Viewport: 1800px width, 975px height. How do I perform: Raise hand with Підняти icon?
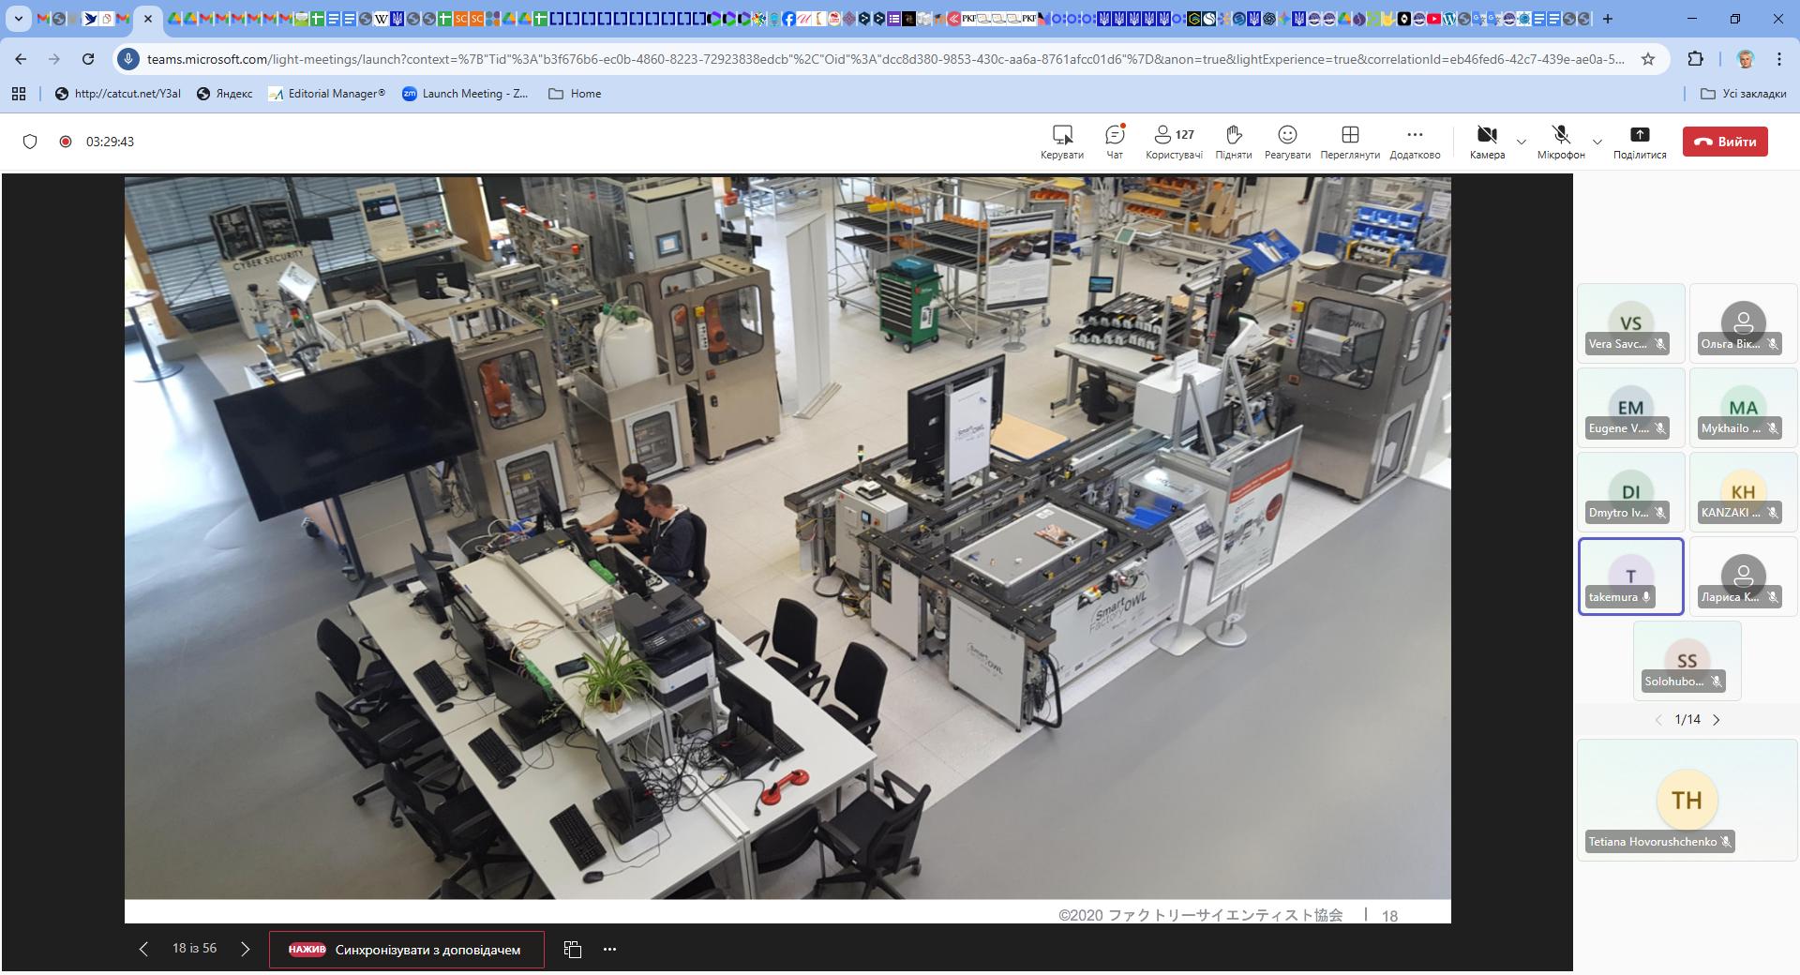(1233, 142)
